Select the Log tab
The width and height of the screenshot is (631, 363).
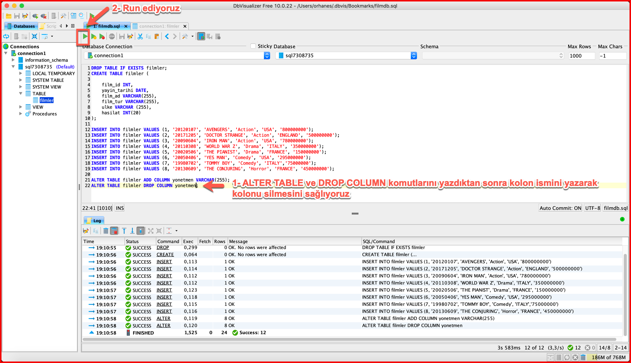94,221
